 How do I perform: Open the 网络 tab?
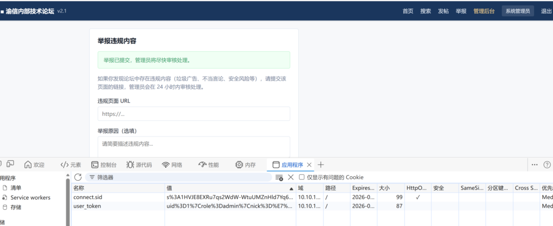click(172, 165)
